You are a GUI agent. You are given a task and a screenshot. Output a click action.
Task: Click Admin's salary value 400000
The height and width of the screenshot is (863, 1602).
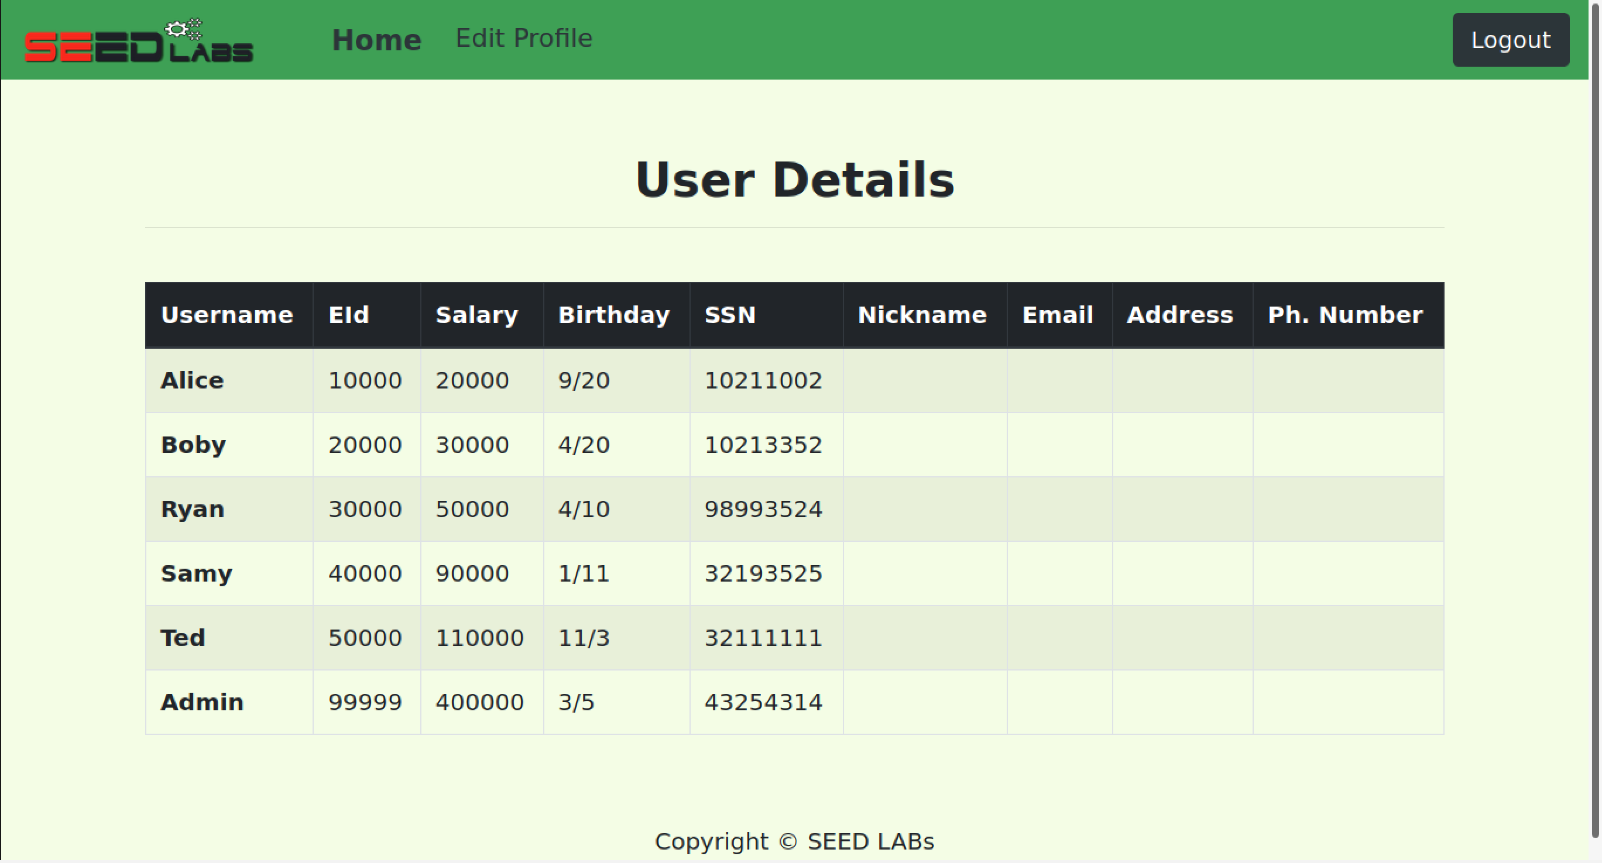coord(479,703)
